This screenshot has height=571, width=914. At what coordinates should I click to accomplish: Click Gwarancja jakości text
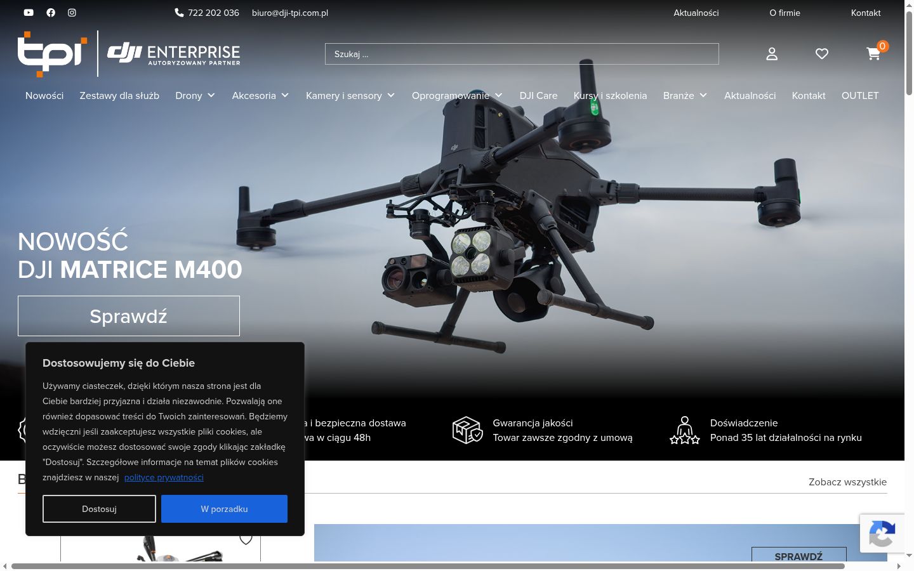(533, 423)
